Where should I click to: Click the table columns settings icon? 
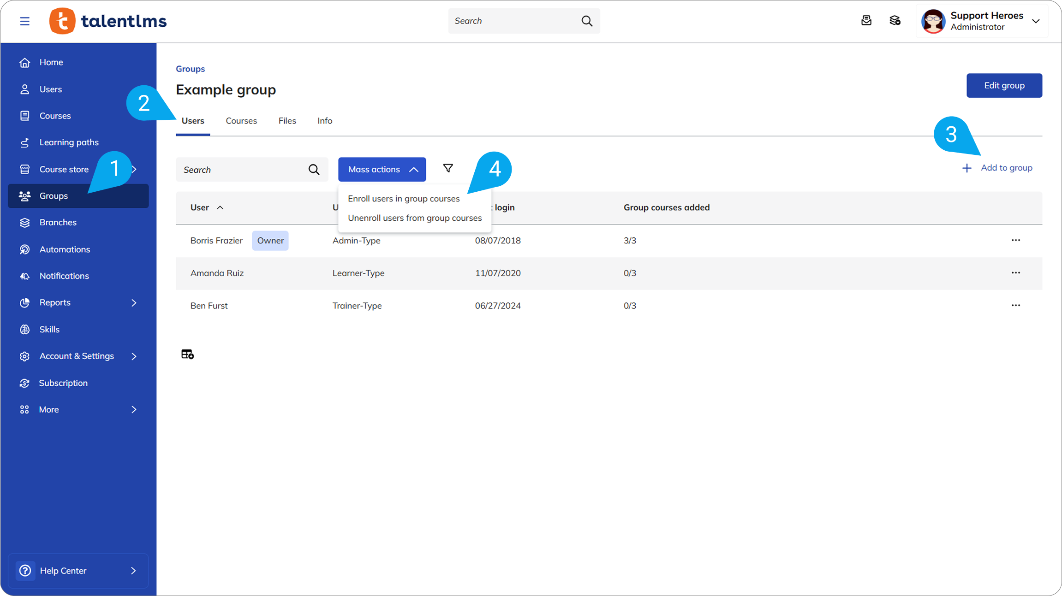click(187, 354)
